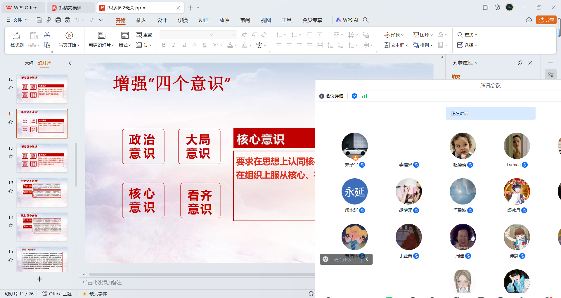Click the emoji smiley icon in chat box
The height and width of the screenshot is (298, 561).
325,259
